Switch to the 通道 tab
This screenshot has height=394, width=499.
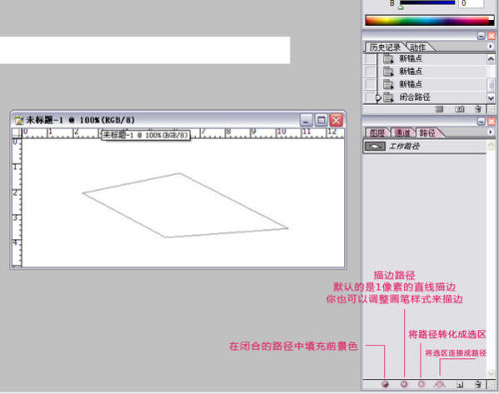click(402, 133)
